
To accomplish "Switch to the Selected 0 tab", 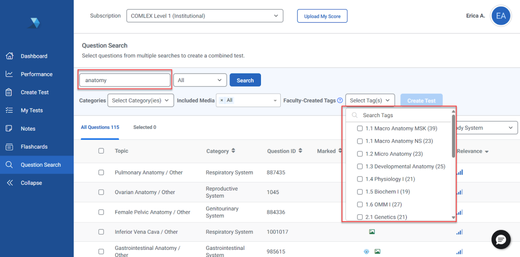I will (x=145, y=127).
